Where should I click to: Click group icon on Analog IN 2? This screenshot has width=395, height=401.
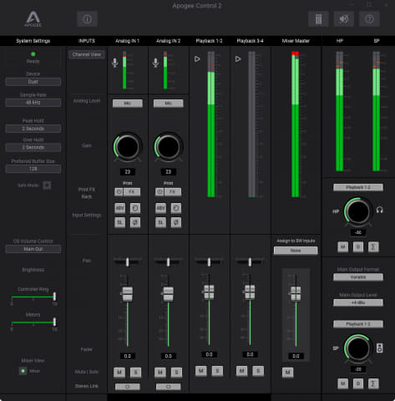click(x=176, y=208)
